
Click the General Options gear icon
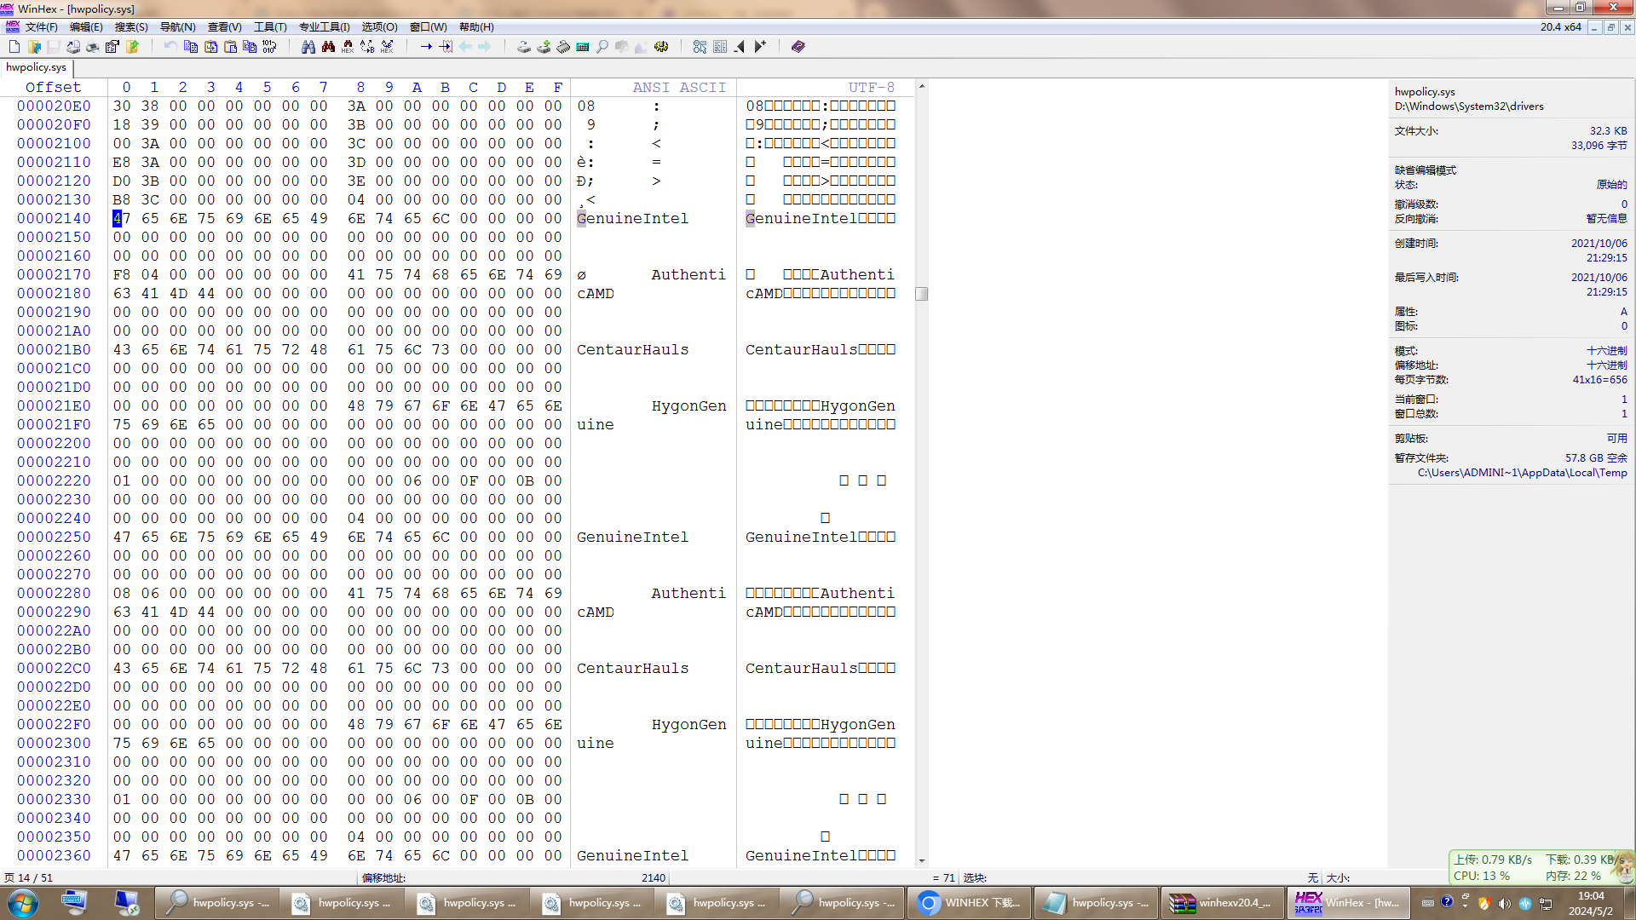661,47
